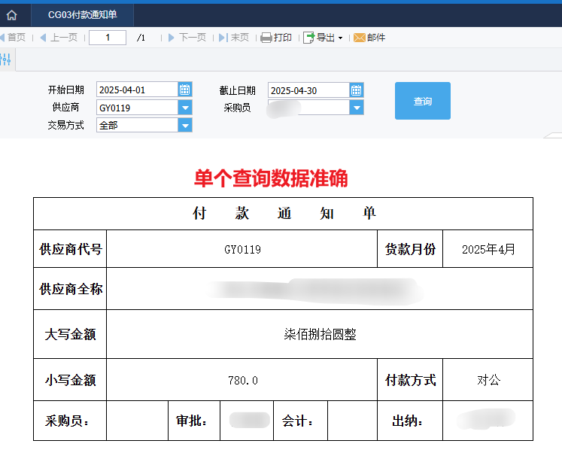
Task: Toggle the parameter panel sliders icon
Action: (6, 59)
